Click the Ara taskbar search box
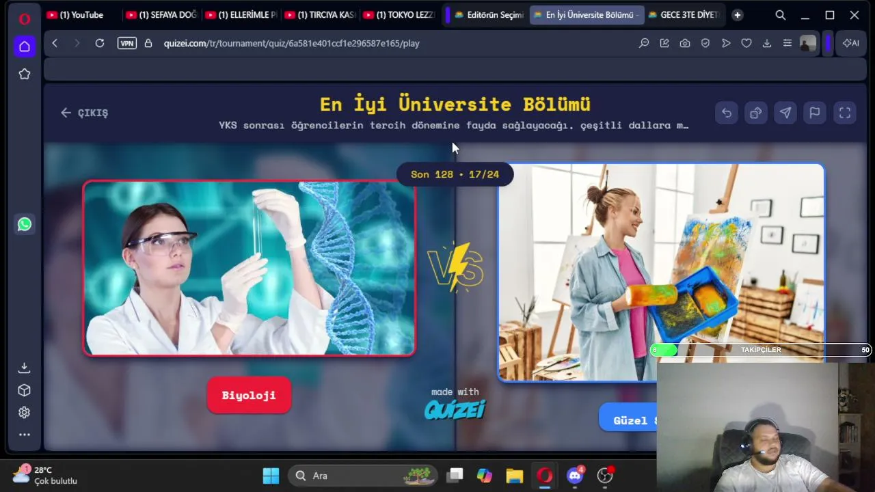Viewport: 875px width, 492px height. point(364,476)
